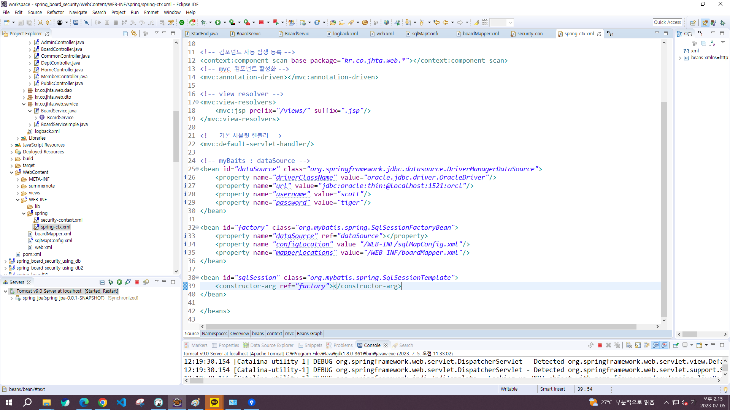The image size is (730, 410).
Task: Switch to the security-con... editor tab
Action: coord(531,33)
